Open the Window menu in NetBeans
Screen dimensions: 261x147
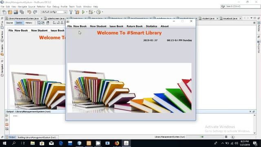87,7
